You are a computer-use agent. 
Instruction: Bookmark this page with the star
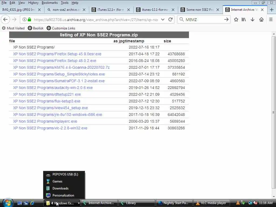click(236, 19)
